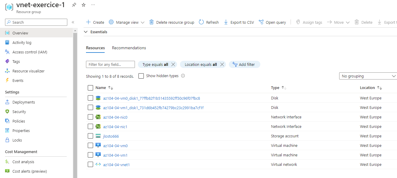Viewport: 397px width, 178px height.
Task: Check the az104-04-nic1 row checkbox
Action: coord(90,126)
